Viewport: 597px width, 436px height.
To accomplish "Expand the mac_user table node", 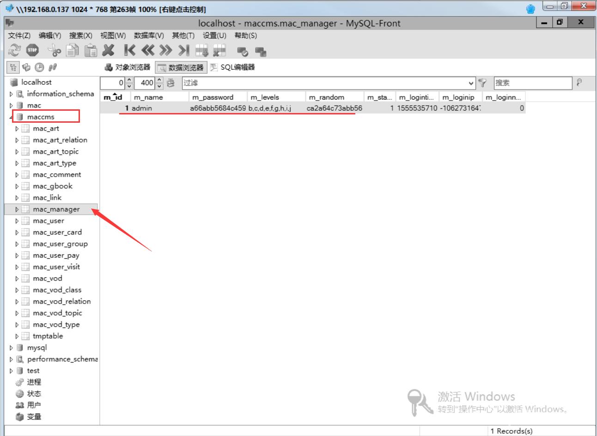I will 17,221.
